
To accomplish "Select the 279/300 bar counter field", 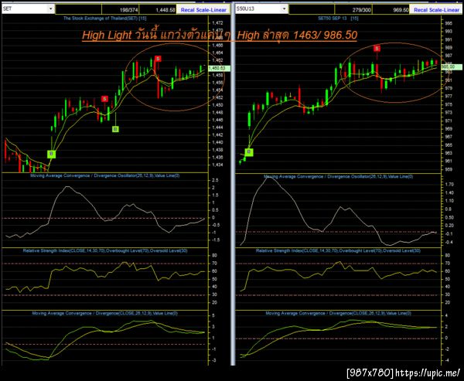I will (x=353, y=10).
